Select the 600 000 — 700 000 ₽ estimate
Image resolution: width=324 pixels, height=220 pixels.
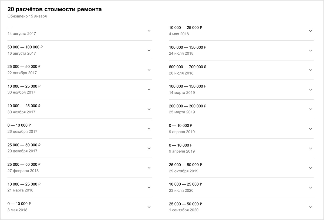click(241, 70)
